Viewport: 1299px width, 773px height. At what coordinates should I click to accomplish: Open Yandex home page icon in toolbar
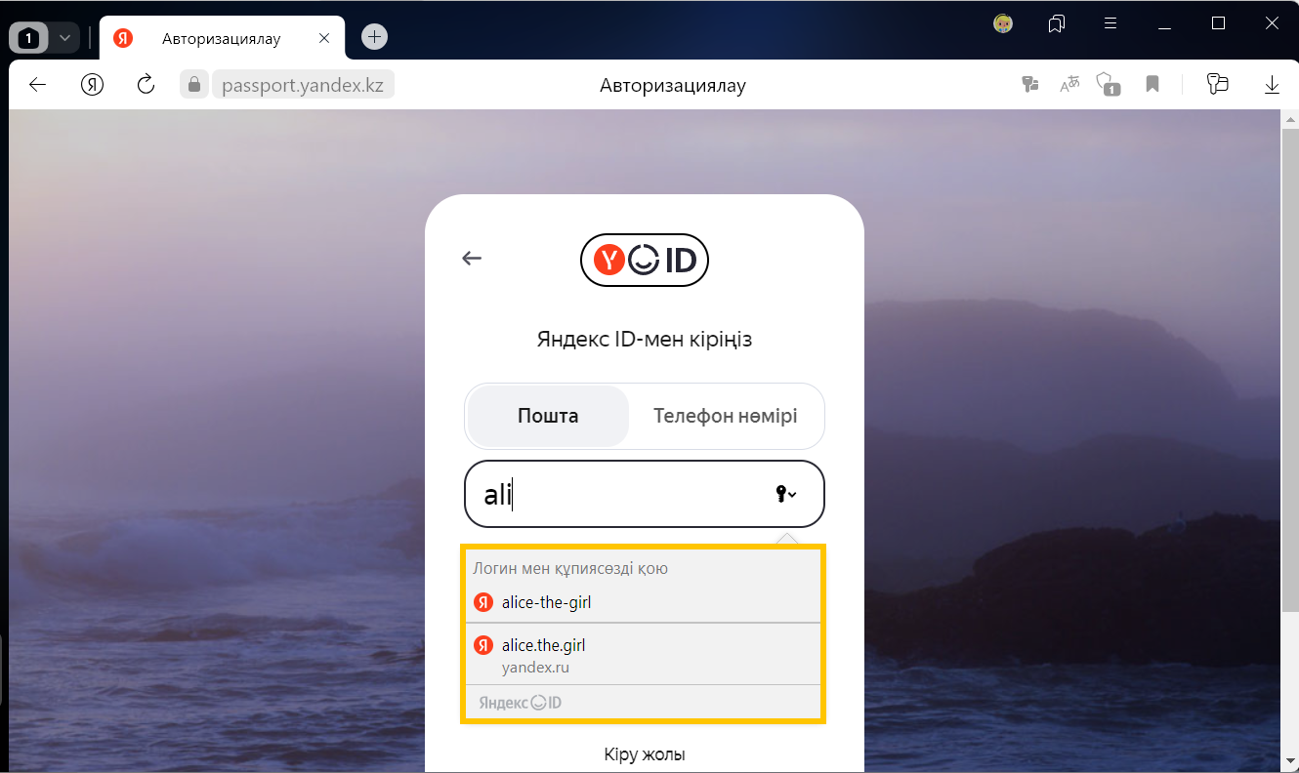(x=92, y=85)
